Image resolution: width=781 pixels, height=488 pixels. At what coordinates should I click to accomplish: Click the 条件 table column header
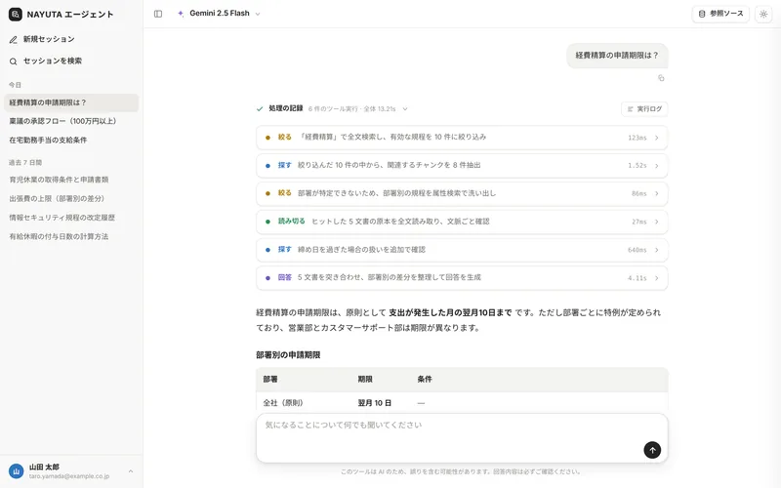pos(425,380)
